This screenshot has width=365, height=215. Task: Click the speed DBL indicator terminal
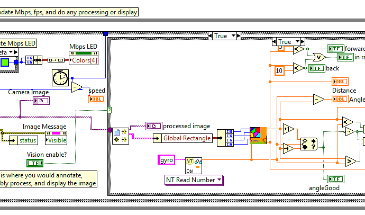point(97,99)
